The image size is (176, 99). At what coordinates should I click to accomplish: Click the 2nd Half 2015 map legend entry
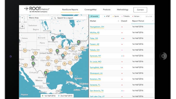tap(65, 96)
